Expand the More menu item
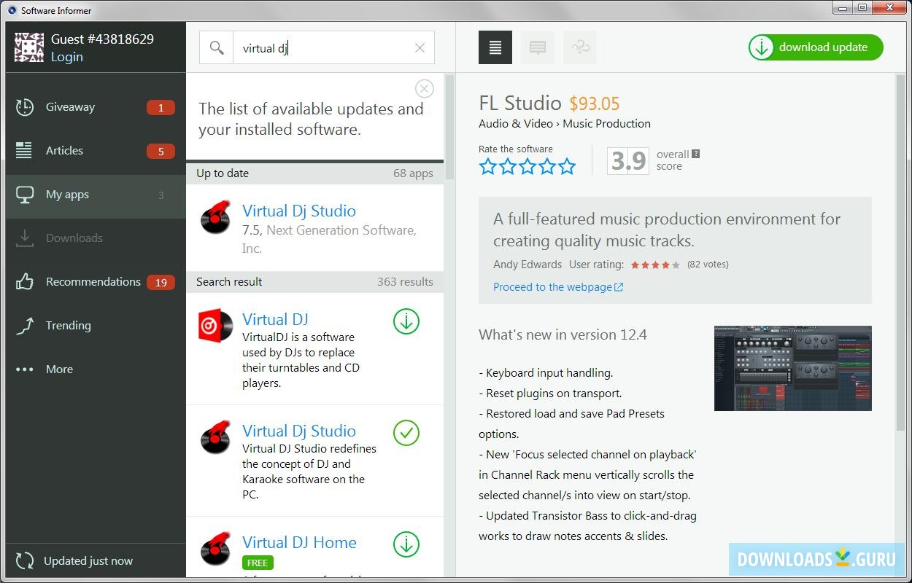Viewport: 912px width, 583px height. pyautogui.click(x=96, y=369)
